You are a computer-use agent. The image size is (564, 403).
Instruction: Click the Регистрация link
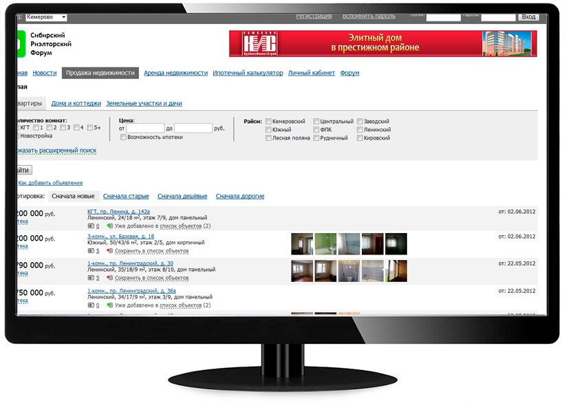[x=314, y=17]
